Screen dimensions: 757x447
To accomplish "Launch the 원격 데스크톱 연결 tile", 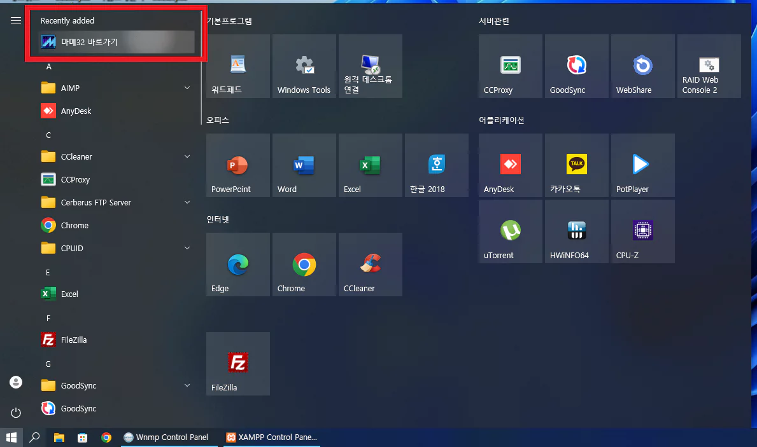I will point(371,66).
